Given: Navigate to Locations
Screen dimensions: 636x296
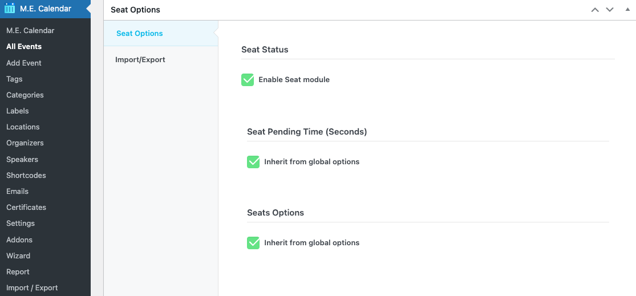Looking at the screenshot, I should pos(23,127).
